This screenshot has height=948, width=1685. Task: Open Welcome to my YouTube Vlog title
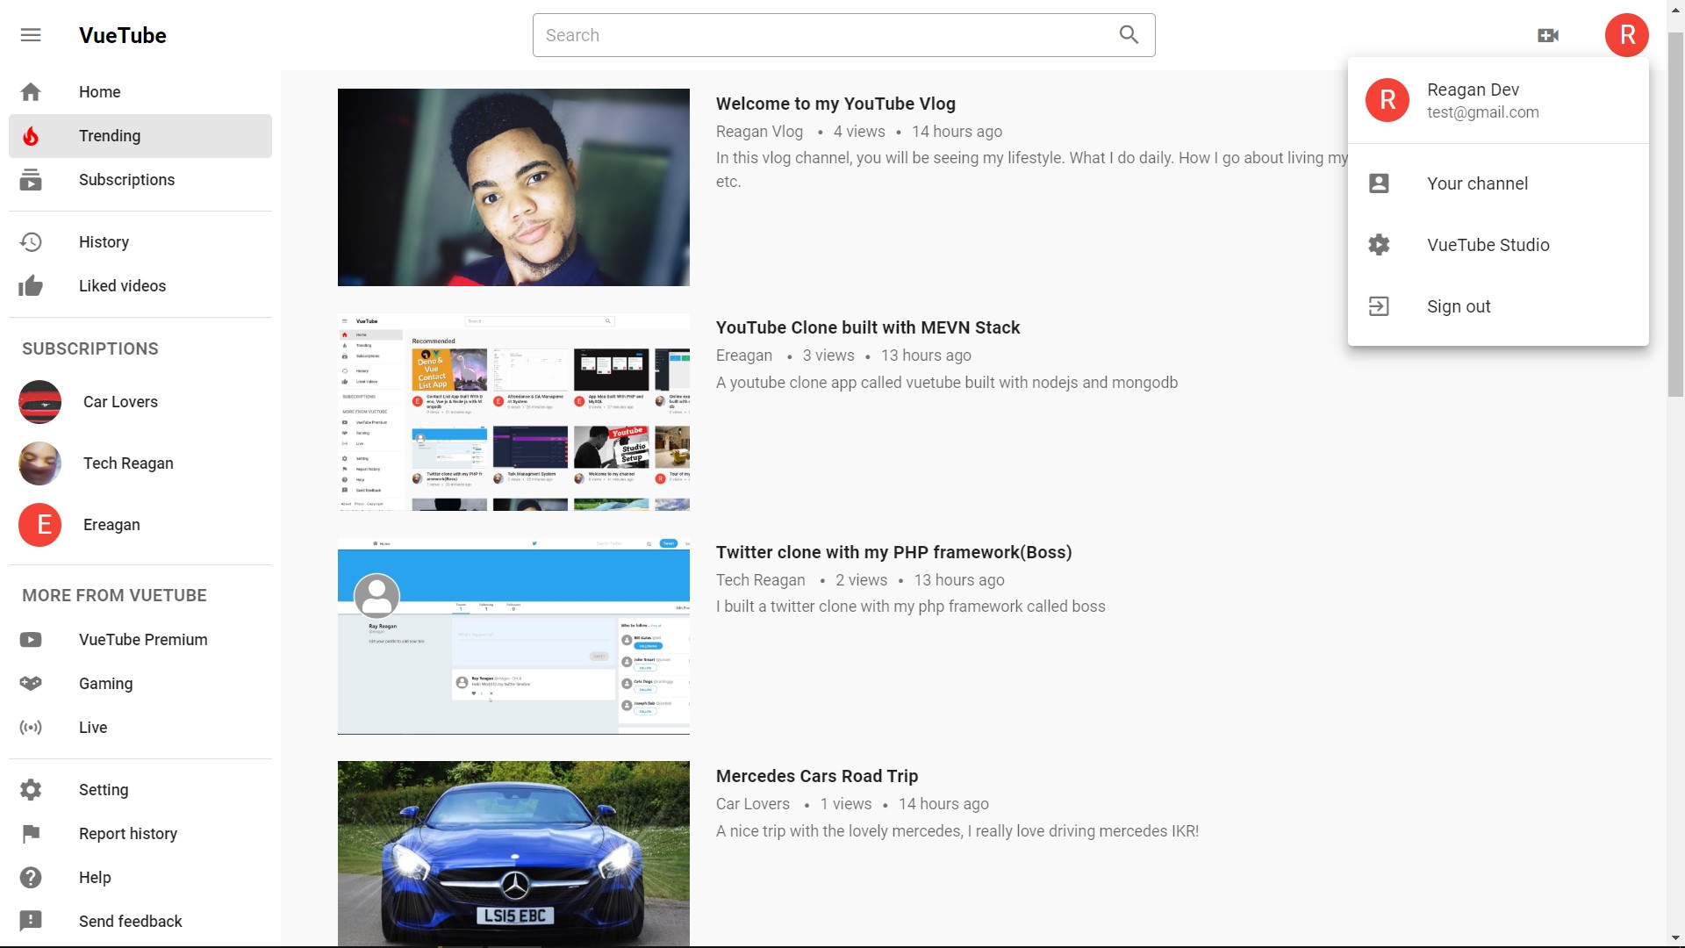(835, 104)
